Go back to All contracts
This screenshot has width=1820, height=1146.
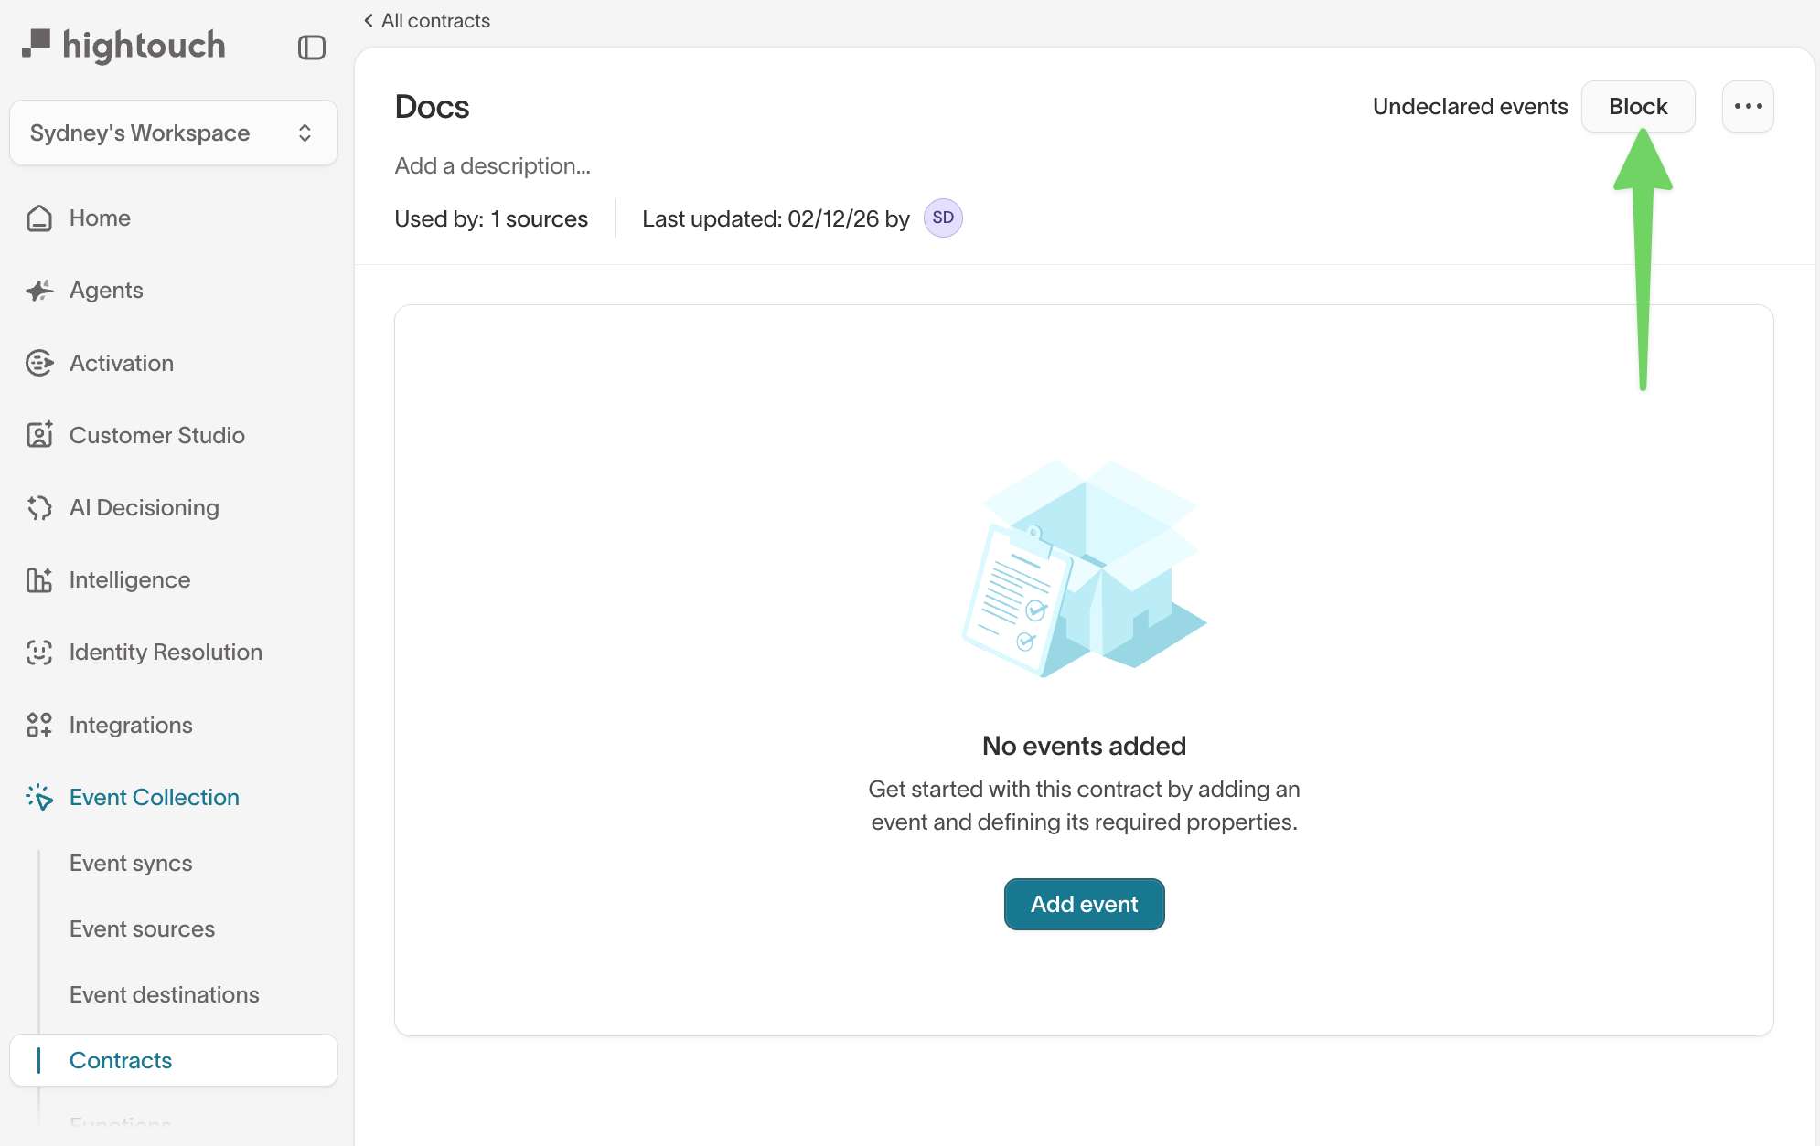pyautogui.click(x=427, y=20)
